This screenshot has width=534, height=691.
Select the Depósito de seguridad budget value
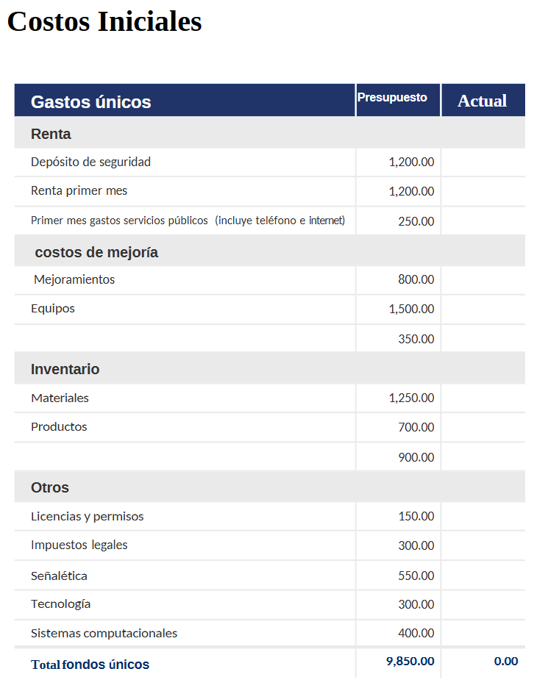click(398, 162)
